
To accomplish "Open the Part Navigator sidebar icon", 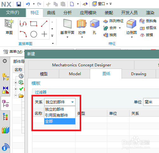I will (5, 103).
